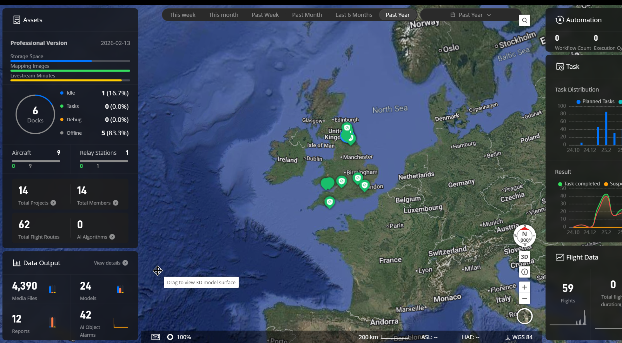
Task: Click the Storage Space progress bar
Action: (x=70, y=61)
